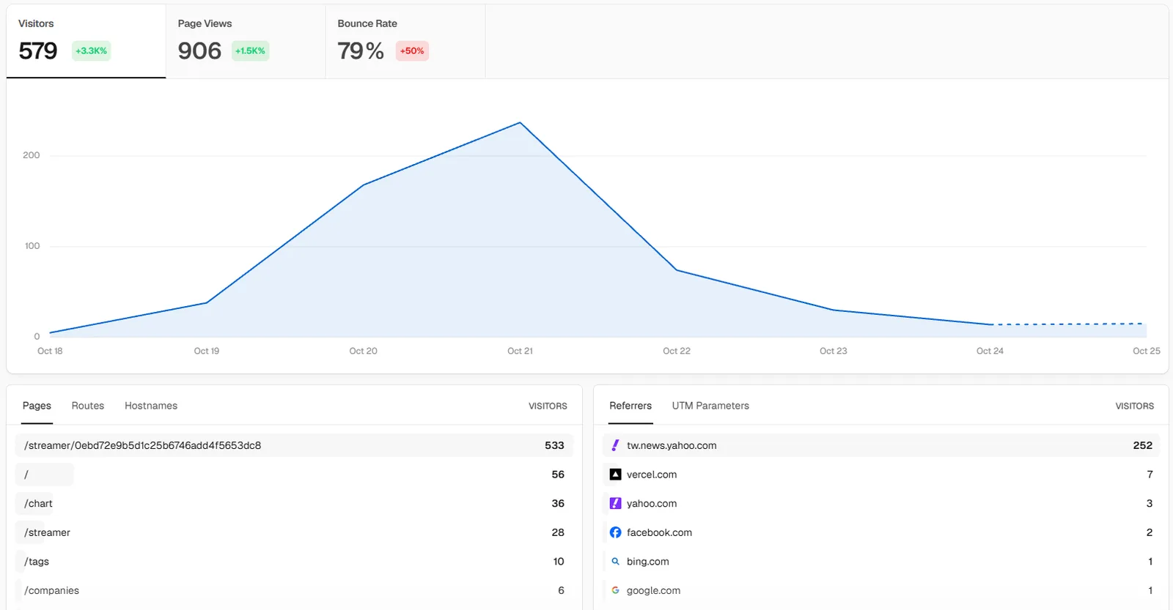Viewport: 1173px width, 610px height.
Task: Click the +50% bounce rate badge
Action: coord(412,51)
